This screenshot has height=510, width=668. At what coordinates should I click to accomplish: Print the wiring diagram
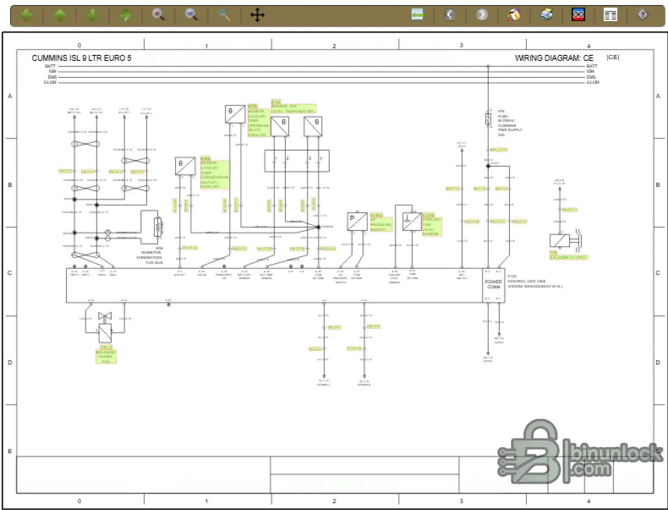click(546, 15)
